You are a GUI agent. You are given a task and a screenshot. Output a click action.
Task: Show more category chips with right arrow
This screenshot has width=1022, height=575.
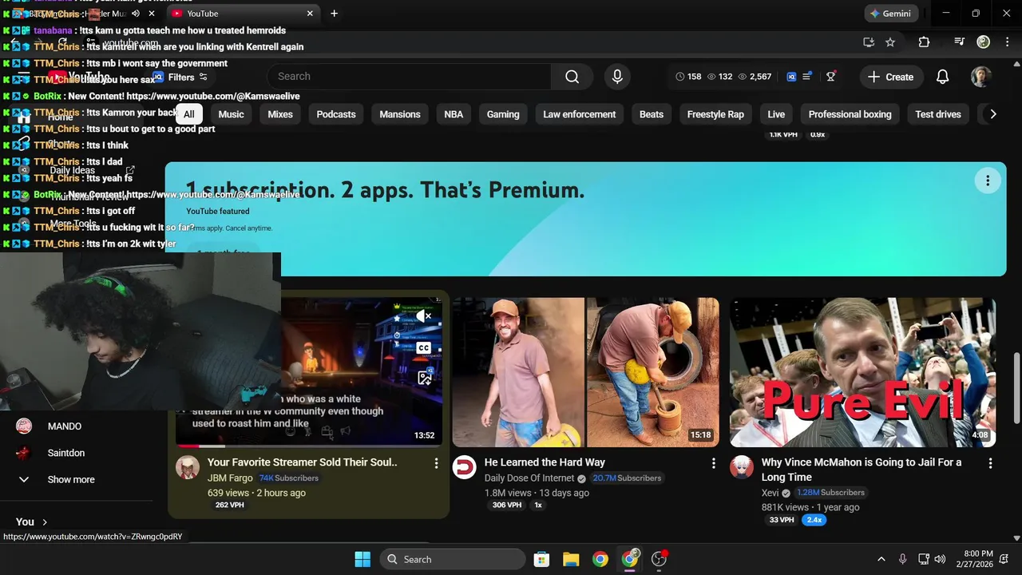pyautogui.click(x=992, y=114)
